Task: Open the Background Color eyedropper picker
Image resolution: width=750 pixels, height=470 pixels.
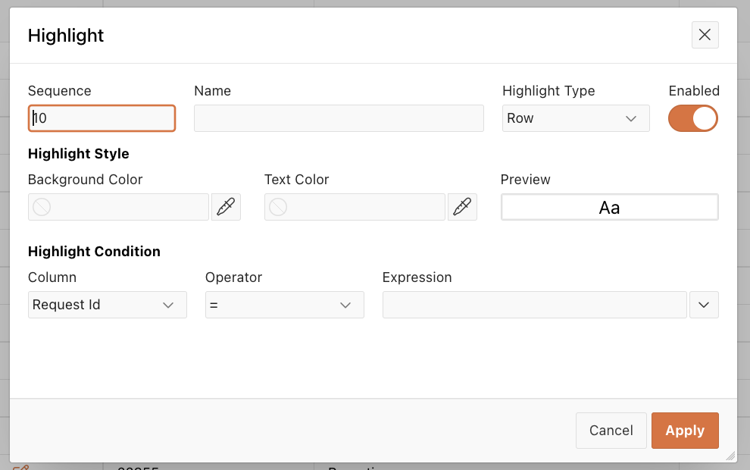Action: coord(226,207)
